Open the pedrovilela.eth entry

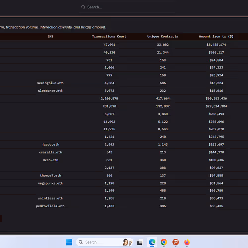[x=50, y=206]
